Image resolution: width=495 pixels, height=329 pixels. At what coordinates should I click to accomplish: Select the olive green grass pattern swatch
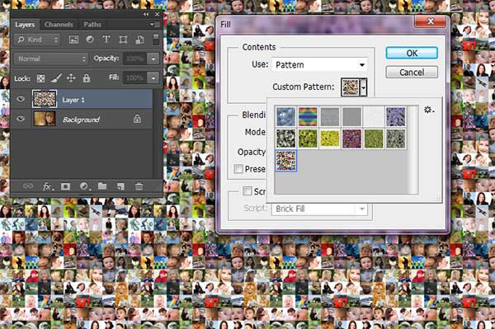click(x=374, y=139)
